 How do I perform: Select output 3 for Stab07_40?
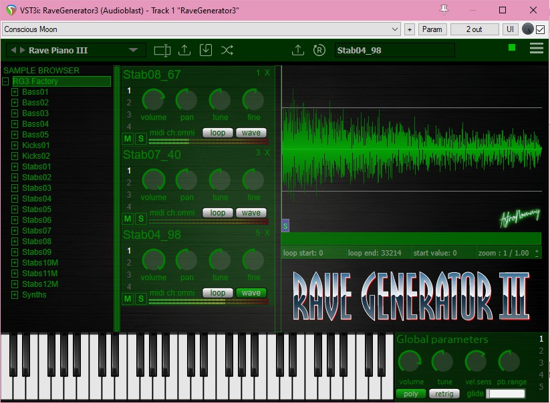(x=129, y=194)
